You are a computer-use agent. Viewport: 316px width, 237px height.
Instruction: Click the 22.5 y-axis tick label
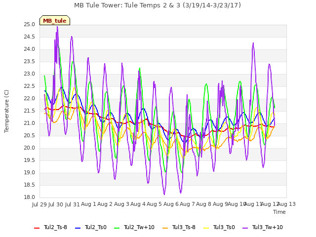30,86
